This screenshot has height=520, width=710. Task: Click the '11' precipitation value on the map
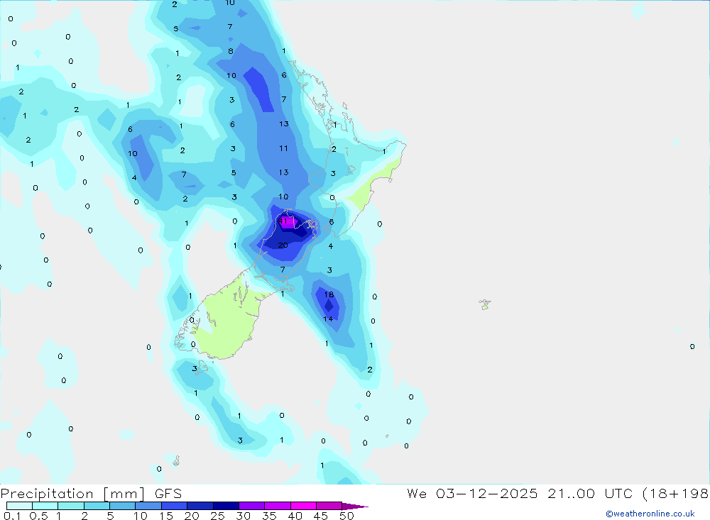[283, 148]
